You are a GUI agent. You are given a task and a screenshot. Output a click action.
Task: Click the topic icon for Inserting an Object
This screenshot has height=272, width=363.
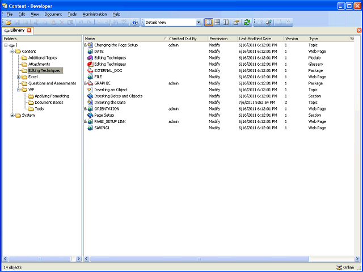click(x=90, y=90)
